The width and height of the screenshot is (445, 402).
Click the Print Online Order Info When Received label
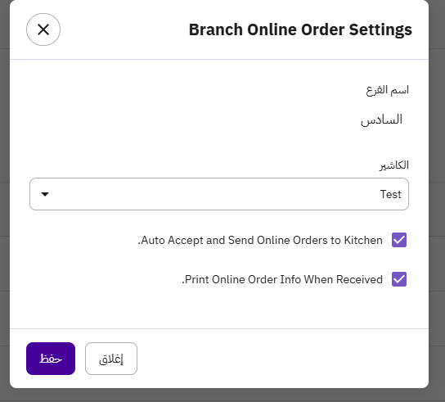tap(282, 279)
